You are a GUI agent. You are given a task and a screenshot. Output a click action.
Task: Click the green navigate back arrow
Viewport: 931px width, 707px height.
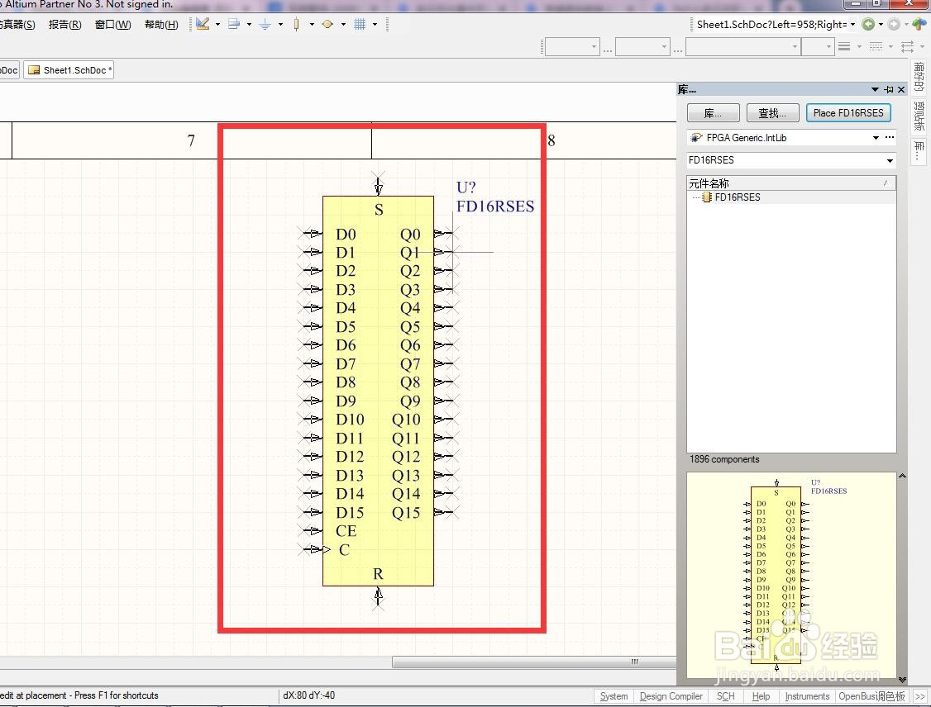[x=868, y=24]
